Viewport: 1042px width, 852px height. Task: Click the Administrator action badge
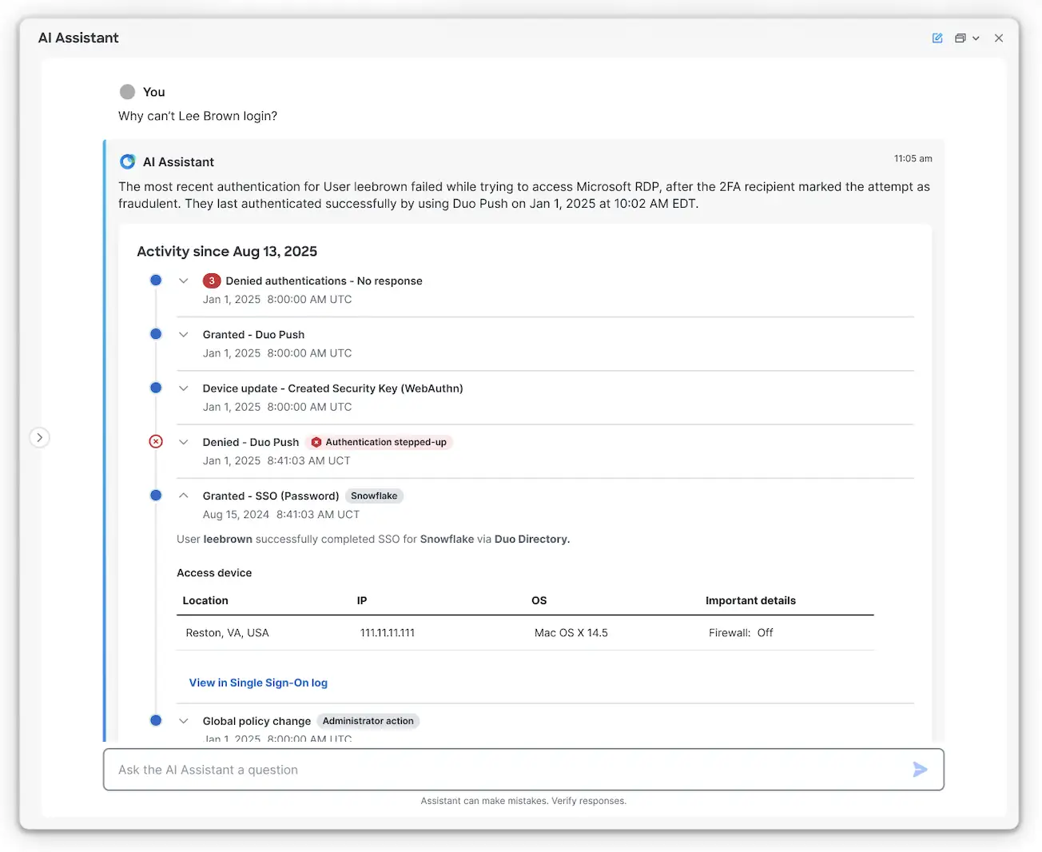[x=368, y=720]
